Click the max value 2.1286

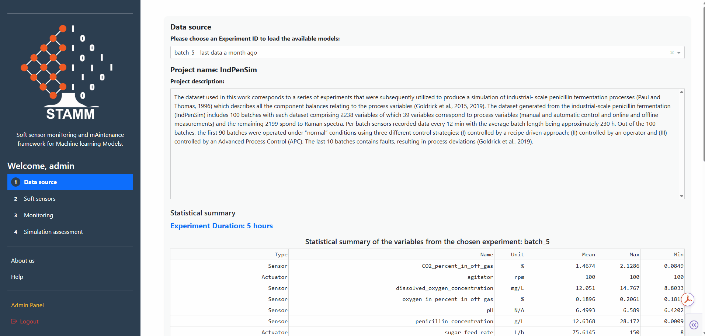(629, 266)
